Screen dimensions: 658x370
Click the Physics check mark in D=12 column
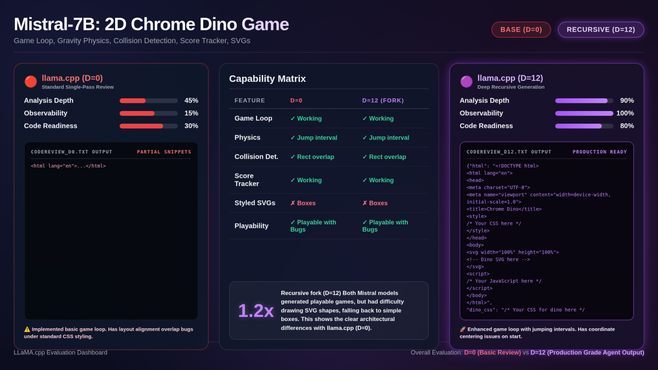[365, 138]
